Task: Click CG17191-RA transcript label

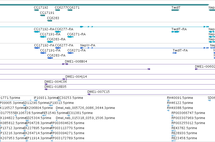Action: [x=50, y=34]
